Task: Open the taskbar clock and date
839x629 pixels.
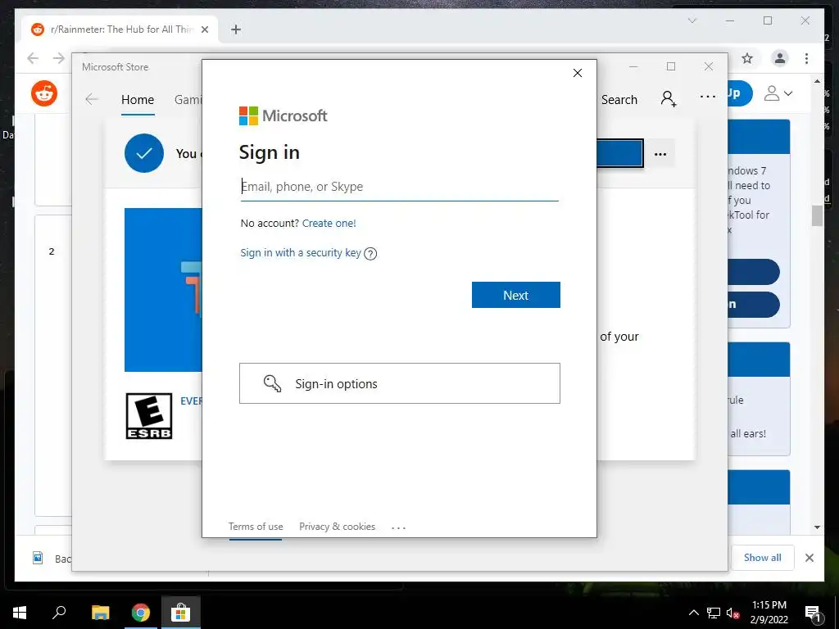Action: pyautogui.click(x=769, y=613)
